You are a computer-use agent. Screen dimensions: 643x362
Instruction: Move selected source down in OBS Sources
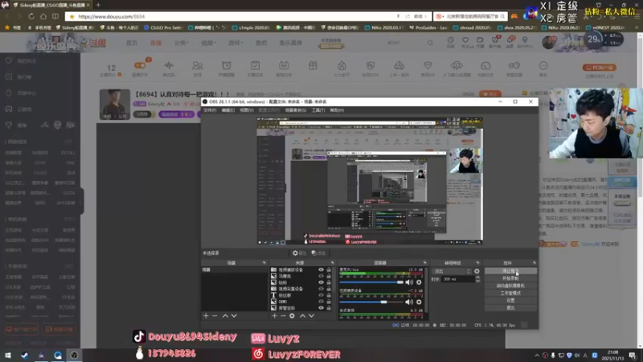311,316
